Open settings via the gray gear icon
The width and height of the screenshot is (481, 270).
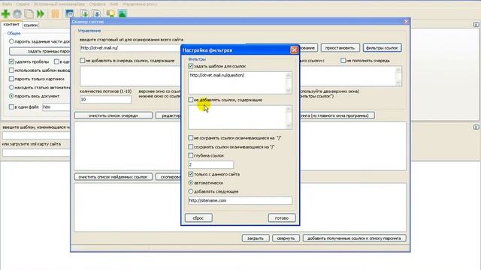17,13
